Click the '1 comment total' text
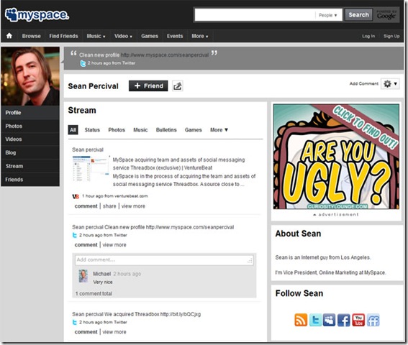The width and height of the screenshot is (408, 345). (x=94, y=293)
